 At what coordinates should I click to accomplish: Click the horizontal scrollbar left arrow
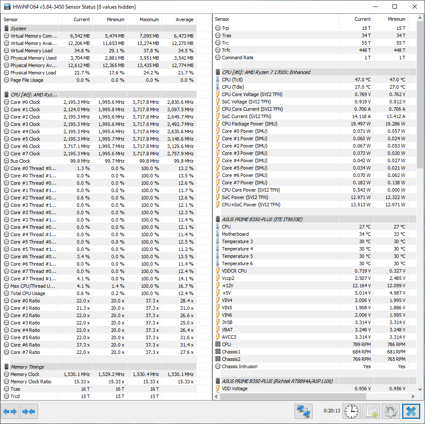(216, 396)
